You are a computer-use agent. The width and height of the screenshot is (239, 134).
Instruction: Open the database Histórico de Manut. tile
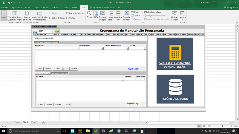click(175, 89)
